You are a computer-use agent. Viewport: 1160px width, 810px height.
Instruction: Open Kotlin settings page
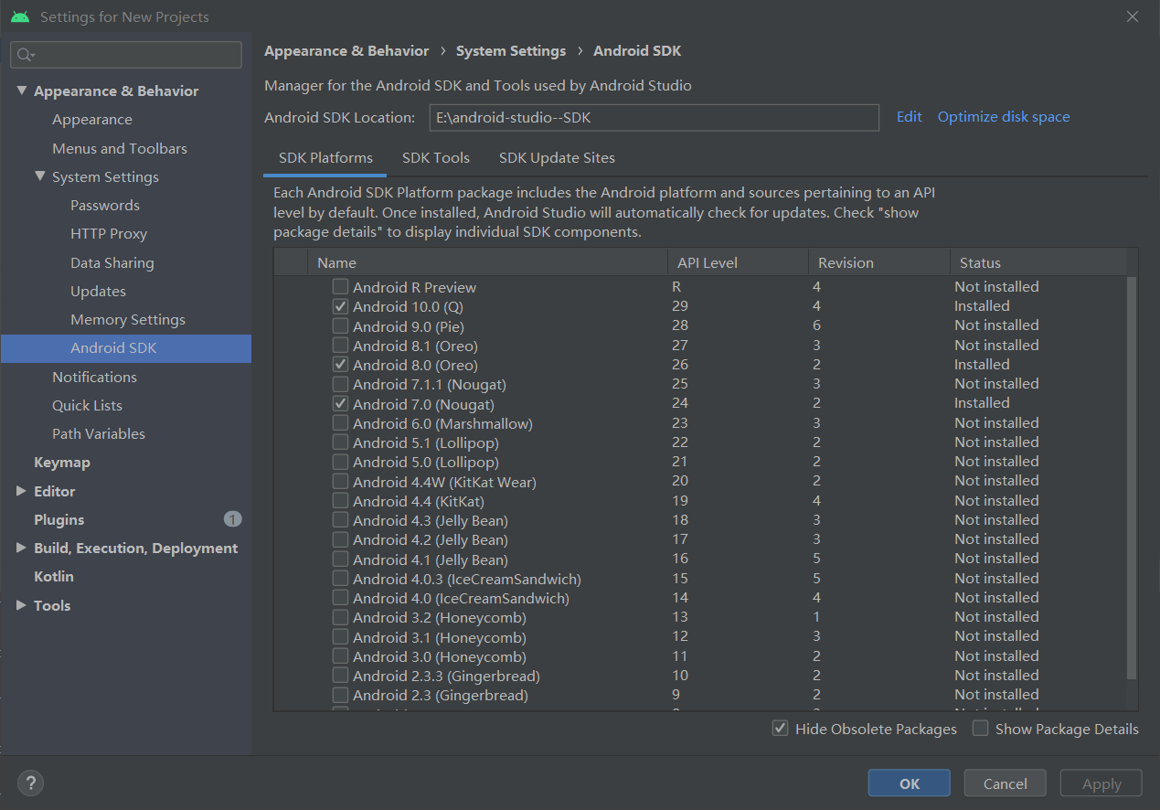coord(54,577)
